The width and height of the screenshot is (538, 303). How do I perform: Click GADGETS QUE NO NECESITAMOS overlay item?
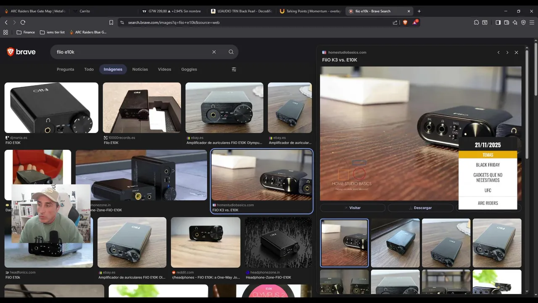488,178
